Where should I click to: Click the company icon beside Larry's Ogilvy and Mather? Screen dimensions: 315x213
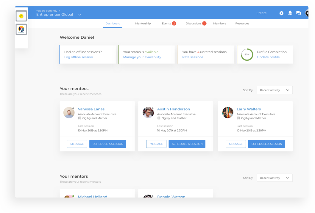click(x=238, y=118)
